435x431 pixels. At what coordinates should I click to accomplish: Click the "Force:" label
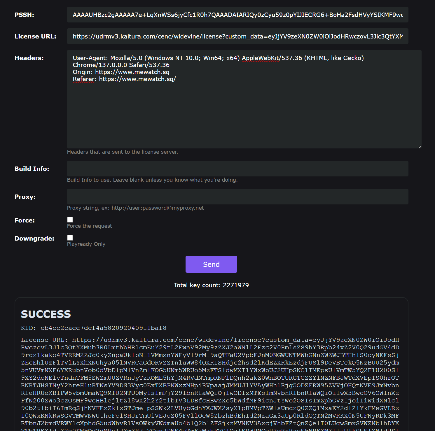(25, 220)
